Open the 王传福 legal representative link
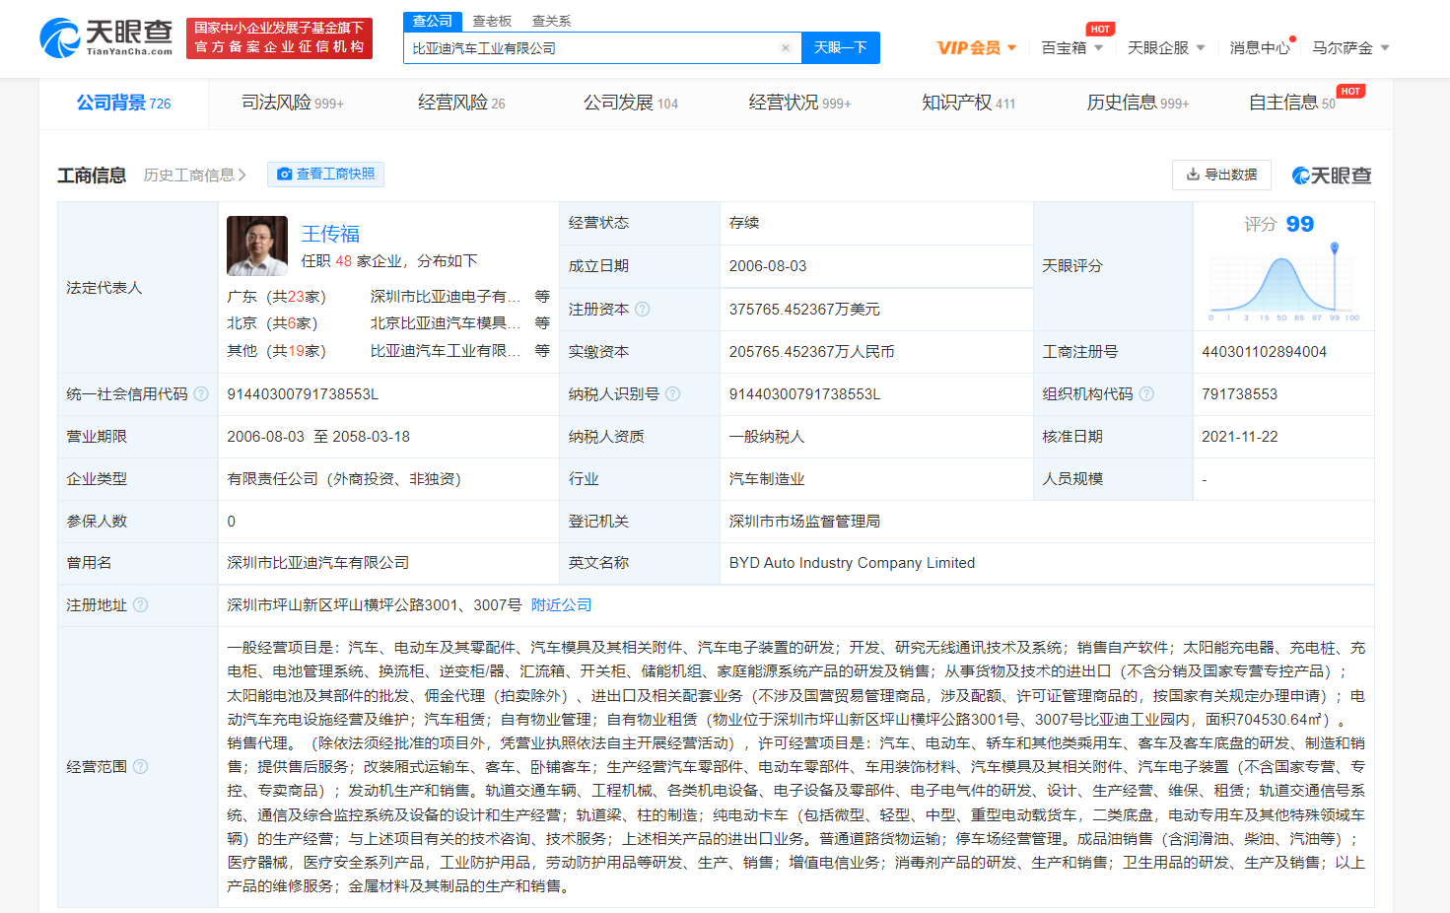Image resolution: width=1450 pixels, height=913 pixels. [x=330, y=234]
